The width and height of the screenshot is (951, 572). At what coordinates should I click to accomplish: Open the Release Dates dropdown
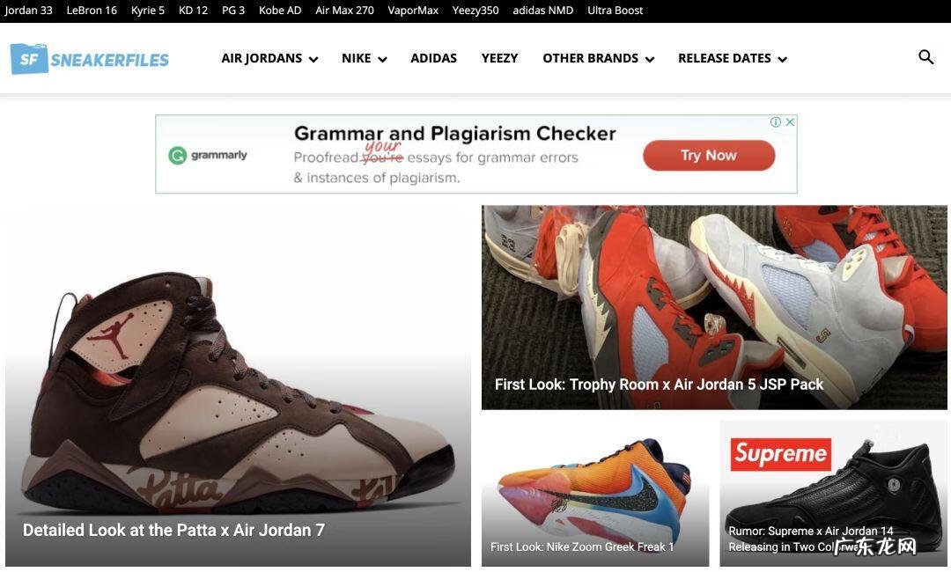[x=733, y=58]
